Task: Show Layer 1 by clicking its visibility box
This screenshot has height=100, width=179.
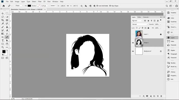Action: click(x=133, y=34)
